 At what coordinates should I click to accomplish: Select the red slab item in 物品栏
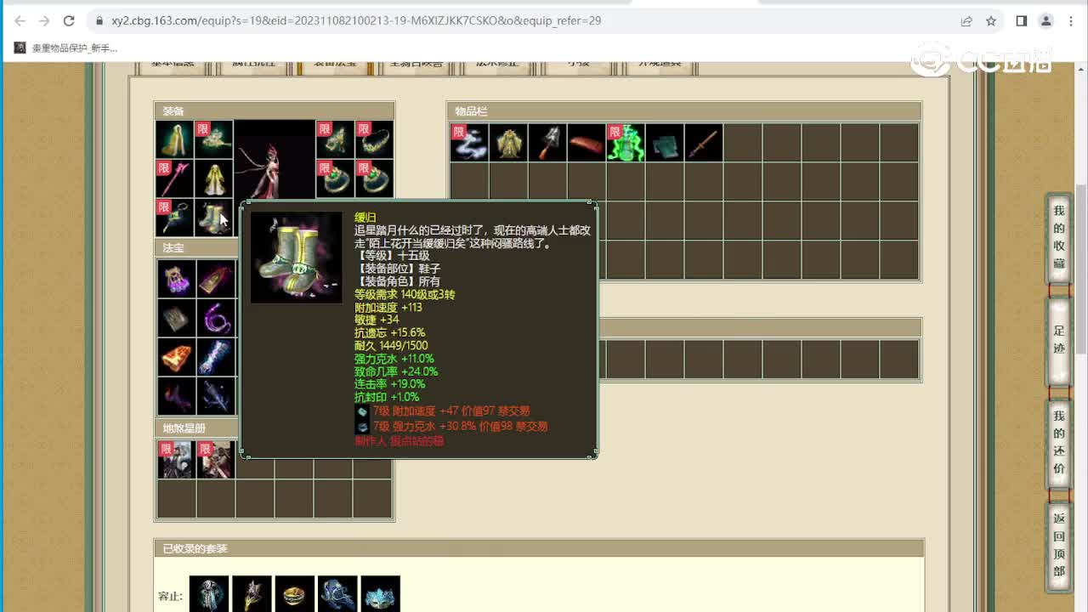(586, 143)
